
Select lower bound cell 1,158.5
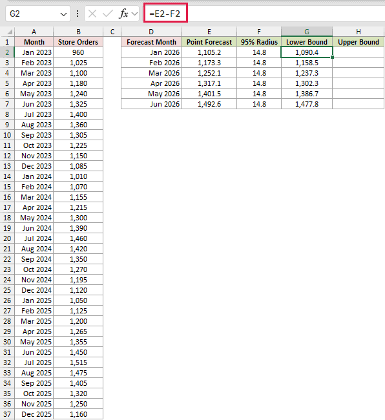pos(307,63)
